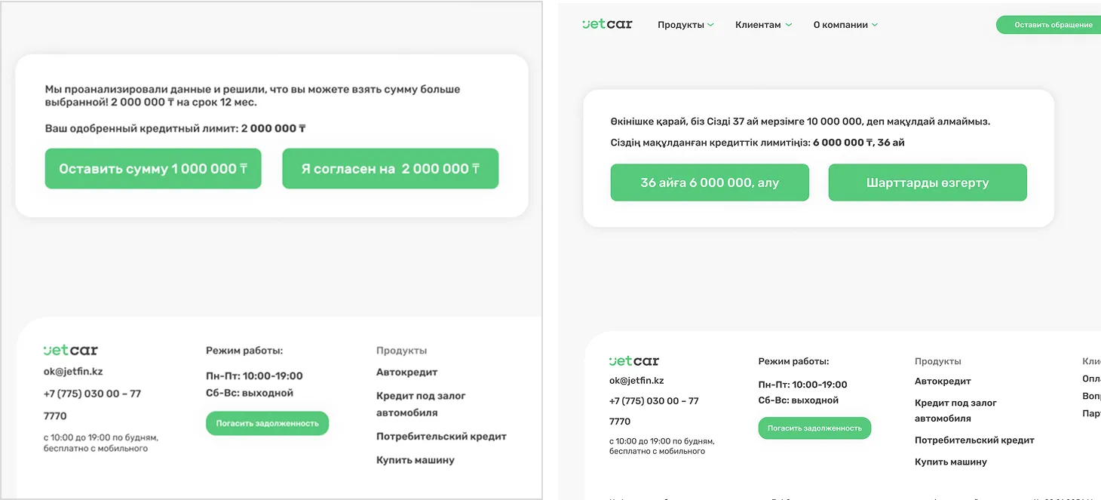Click the JetCar logo in left footer

pyautogui.click(x=71, y=350)
